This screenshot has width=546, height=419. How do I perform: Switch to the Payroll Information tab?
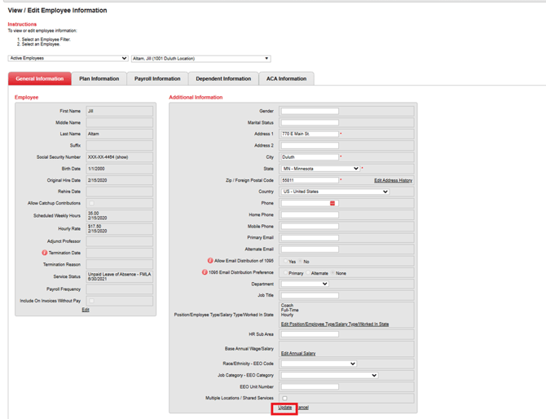(x=157, y=79)
